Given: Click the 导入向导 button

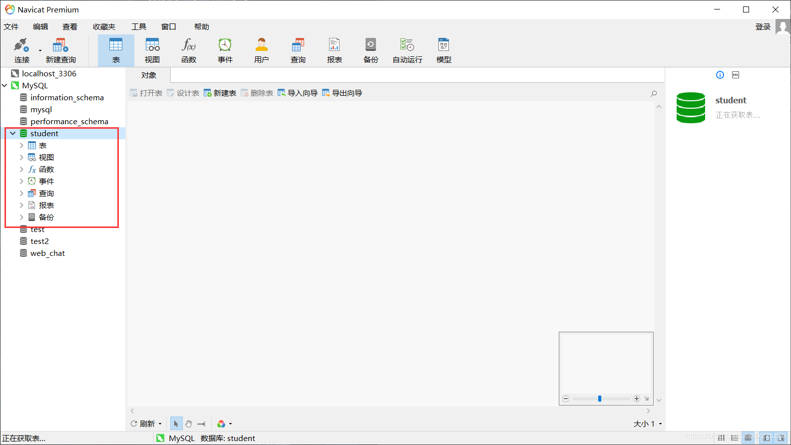Looking at the screenshot, I should pyautogui.click(x=298, y=93).
